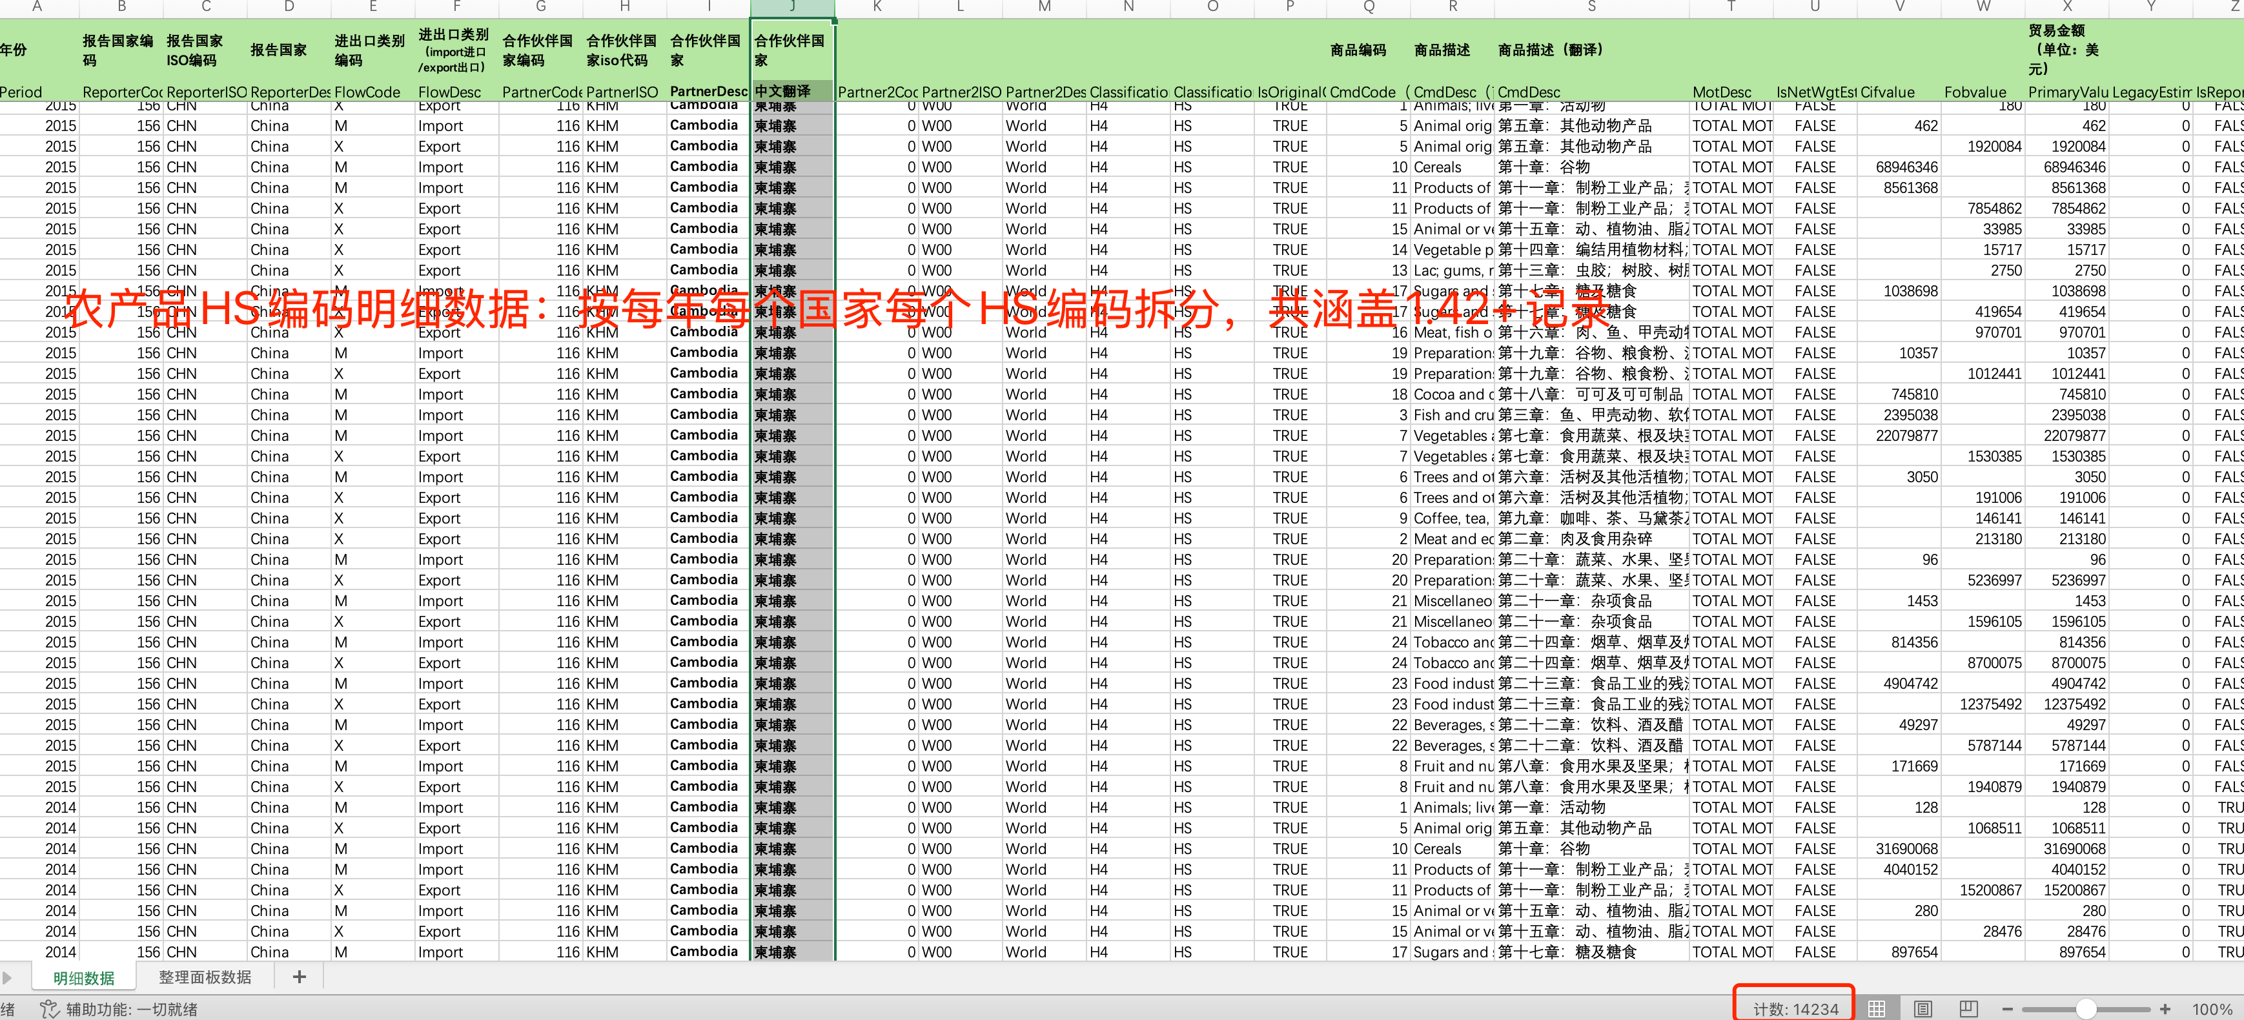Open the 整理面板数据 sheet tab
This screenshot has height=1020, width=2244.
coord(205,977)
